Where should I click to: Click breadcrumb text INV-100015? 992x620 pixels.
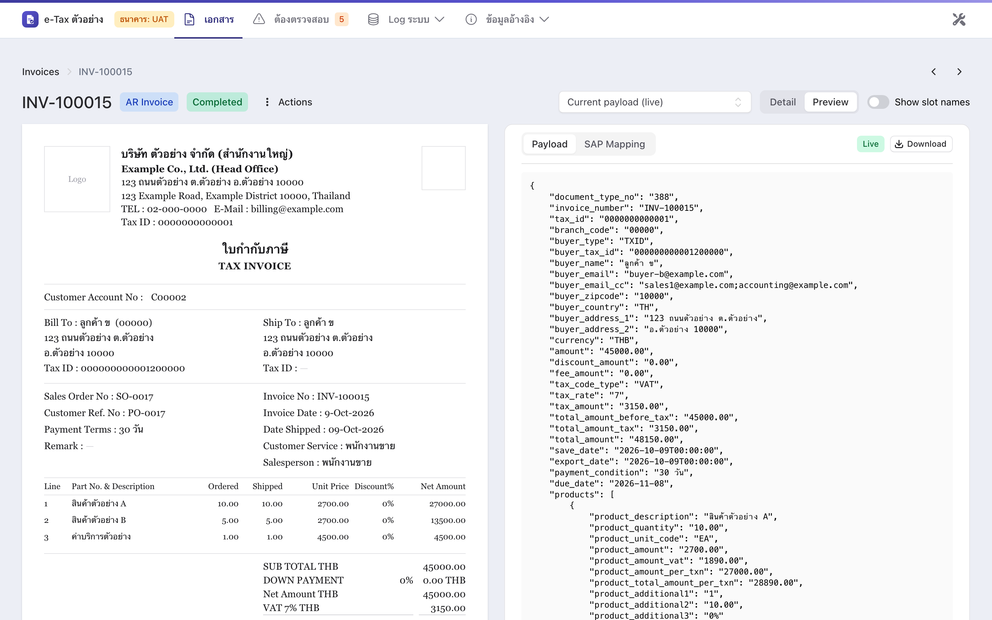pyautogui.click(x=105, y=72)
